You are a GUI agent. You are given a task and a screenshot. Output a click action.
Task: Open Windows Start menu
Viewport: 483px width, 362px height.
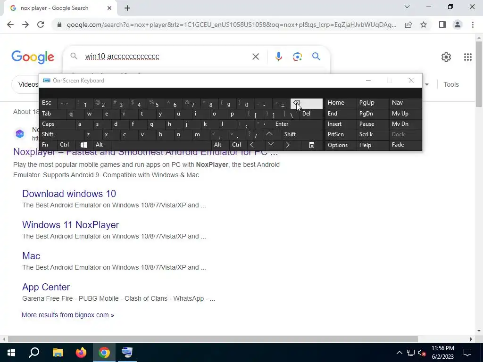(x=11, y=353)
